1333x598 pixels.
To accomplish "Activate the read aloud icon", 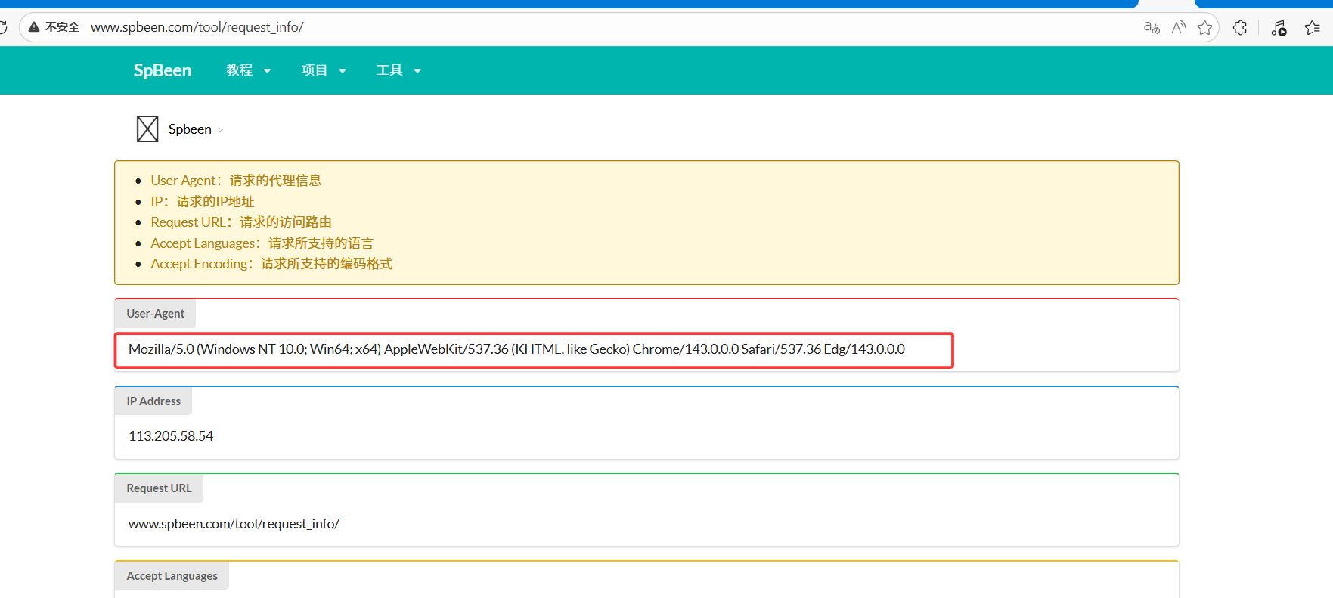I will coord(1179,28).
